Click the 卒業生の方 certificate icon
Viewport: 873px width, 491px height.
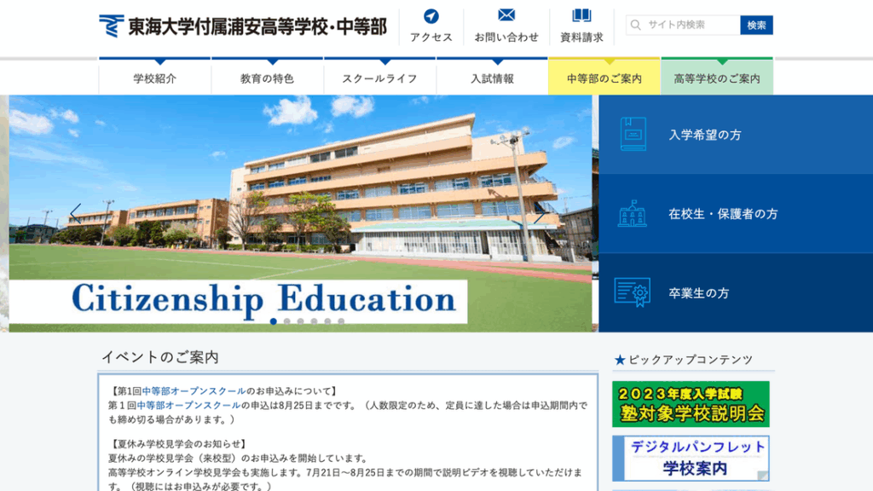coord(633,292)
